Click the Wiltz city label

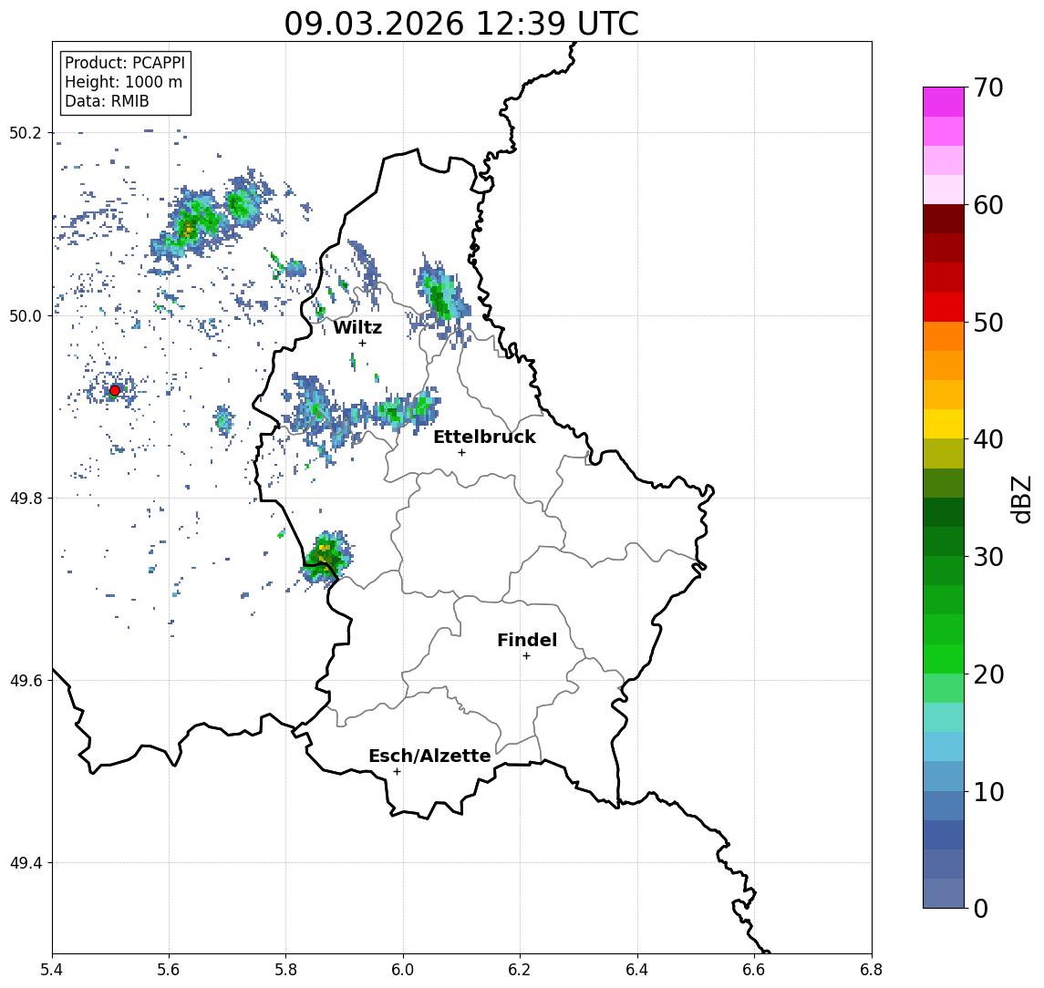(x=357, y=327)
